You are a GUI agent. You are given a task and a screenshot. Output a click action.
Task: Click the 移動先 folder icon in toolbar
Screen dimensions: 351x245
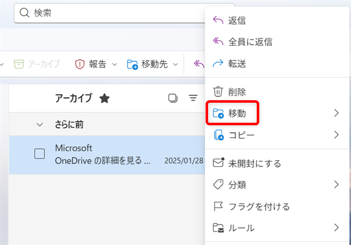pyautogui.click(x=132, y=64)
